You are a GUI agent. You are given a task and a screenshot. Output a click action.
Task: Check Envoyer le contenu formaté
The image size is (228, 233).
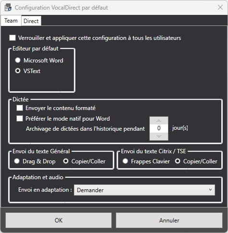tap(20, 108)
